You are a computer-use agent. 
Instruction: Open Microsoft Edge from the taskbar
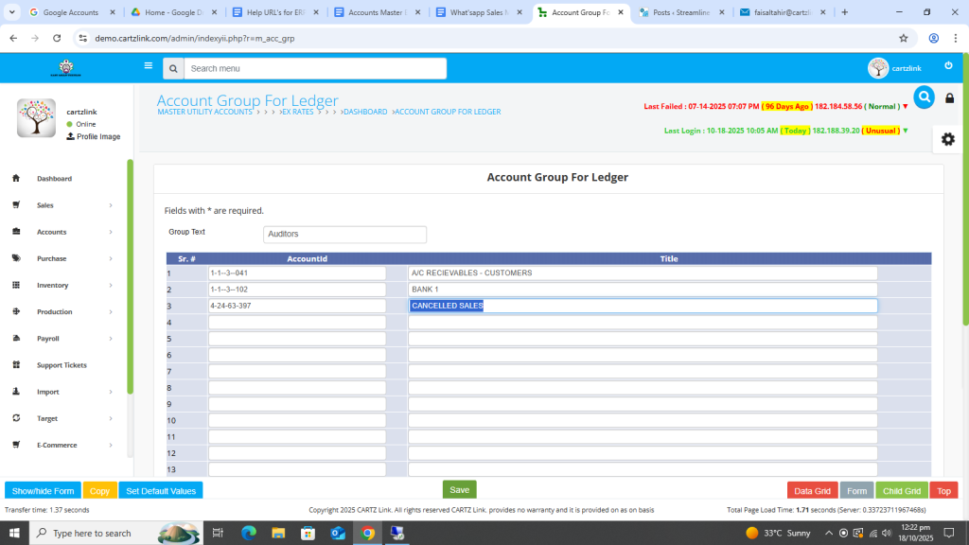[x=249, y=534]
